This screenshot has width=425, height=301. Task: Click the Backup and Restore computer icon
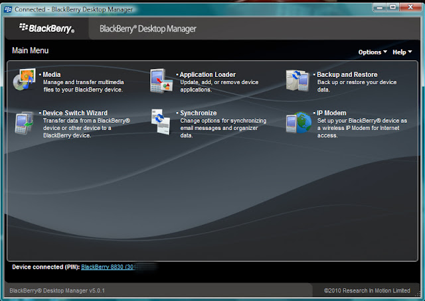(297, 80)
